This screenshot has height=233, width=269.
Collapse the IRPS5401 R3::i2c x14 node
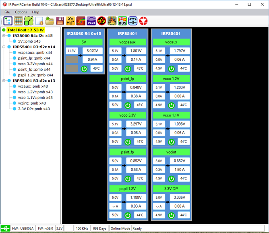tap(4, 47)
